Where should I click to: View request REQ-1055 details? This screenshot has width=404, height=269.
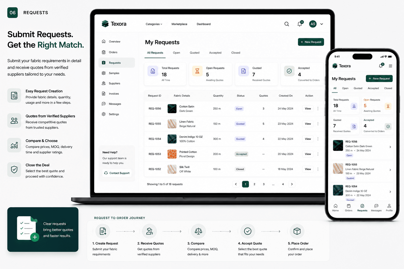point(308,124)
